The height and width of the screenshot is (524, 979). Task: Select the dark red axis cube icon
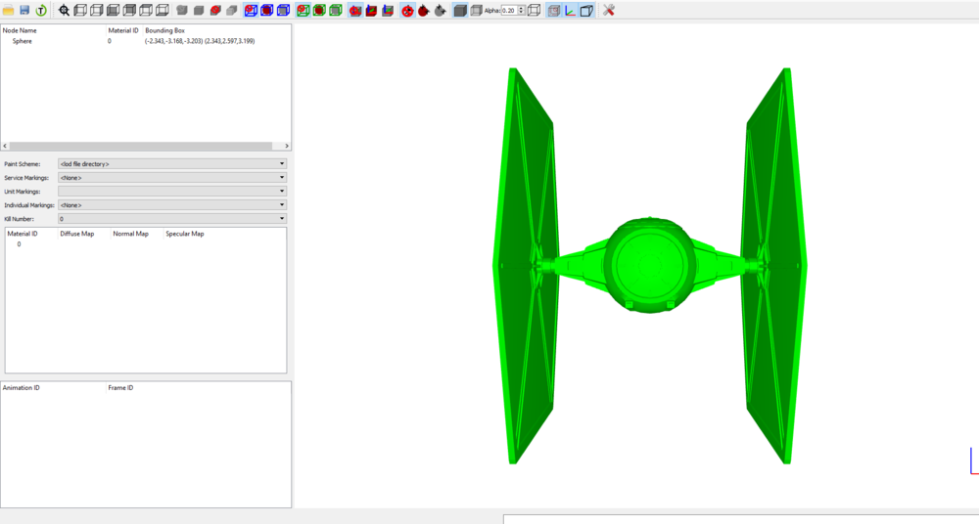371,10
